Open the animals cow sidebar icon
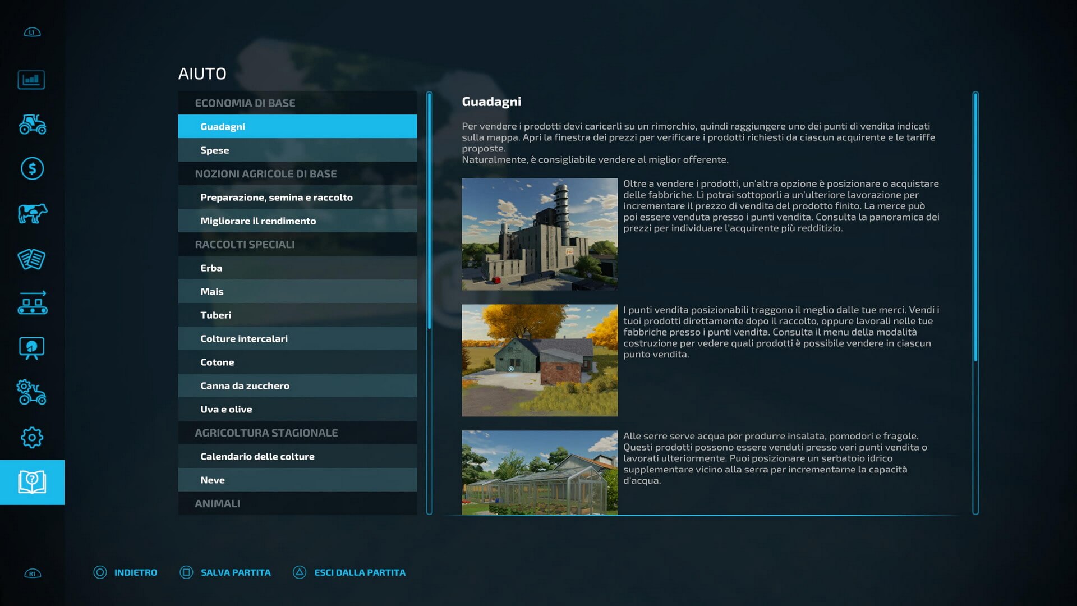 tap(32, 213)
